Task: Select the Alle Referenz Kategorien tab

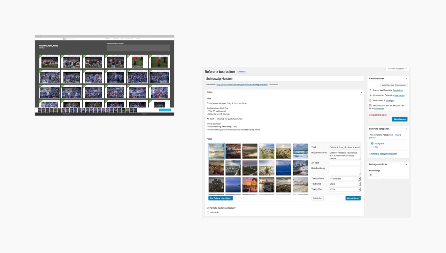Action: (381, 135)
